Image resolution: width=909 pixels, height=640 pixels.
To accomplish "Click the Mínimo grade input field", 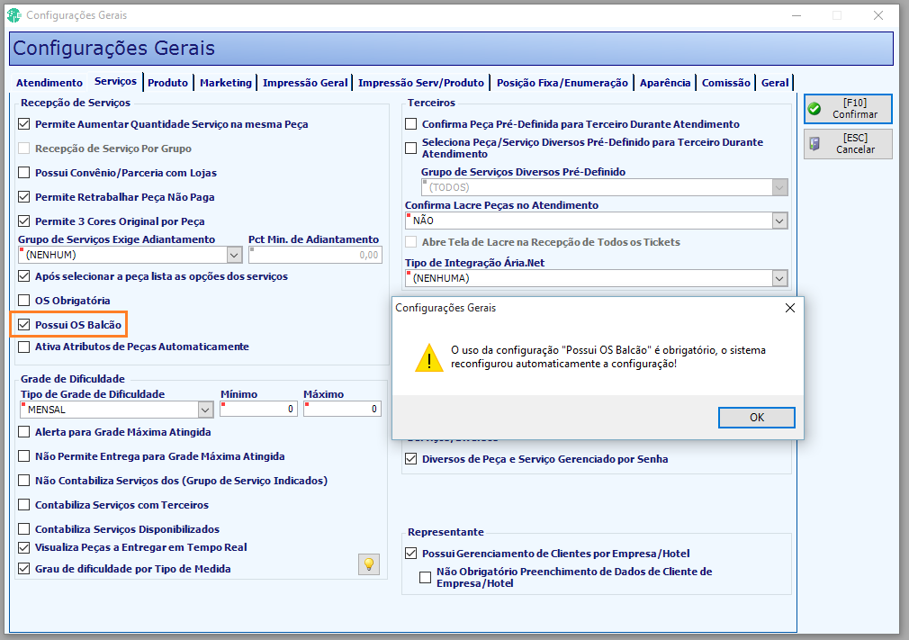I will [258, 410].
